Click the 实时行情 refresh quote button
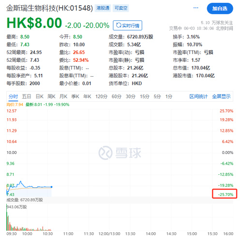Image resolution: width=242 pixels, height=239 pixels. tap(127, 25)
